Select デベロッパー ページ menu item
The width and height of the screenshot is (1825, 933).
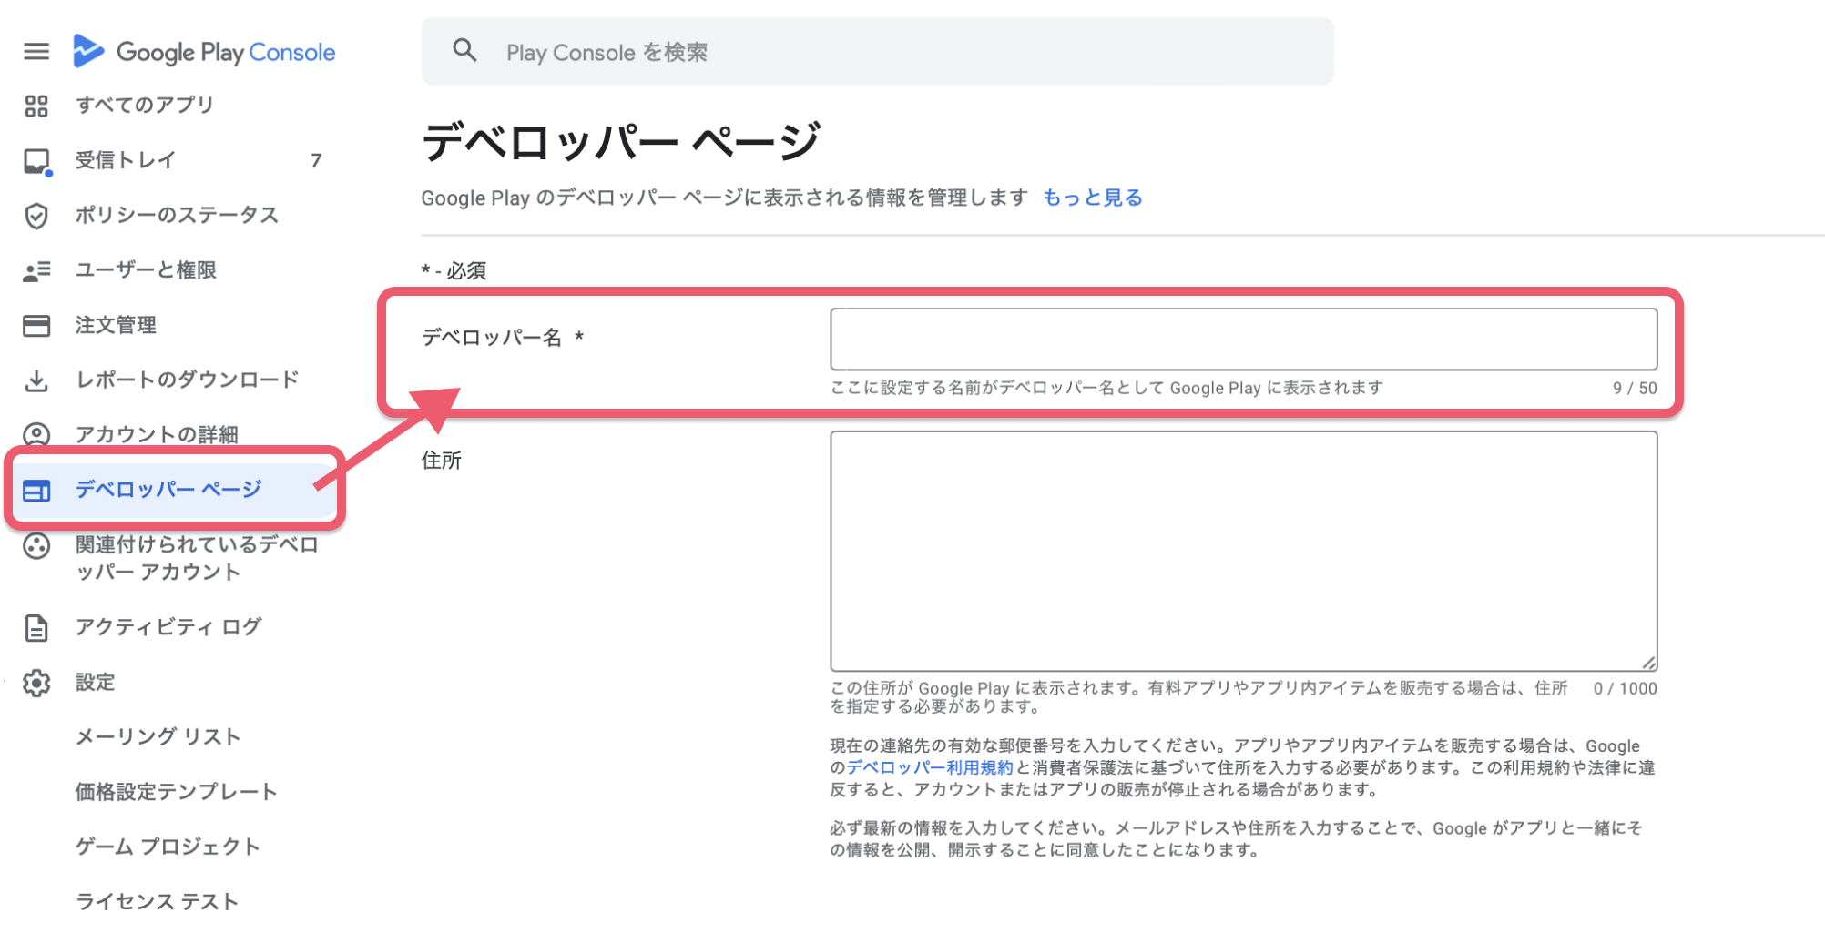click(175, 490)
